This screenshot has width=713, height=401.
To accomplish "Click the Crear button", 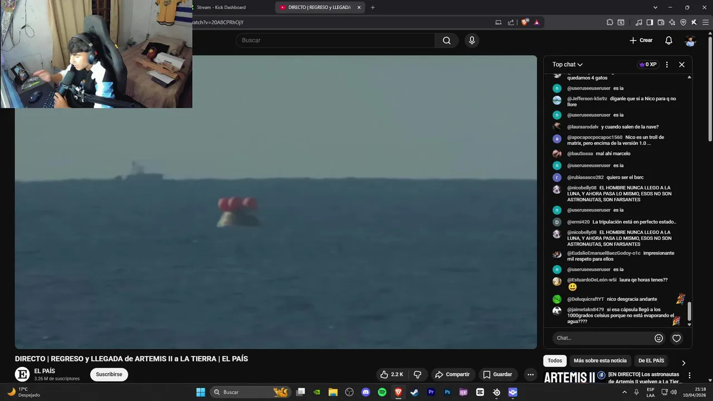I will [641, 40].
